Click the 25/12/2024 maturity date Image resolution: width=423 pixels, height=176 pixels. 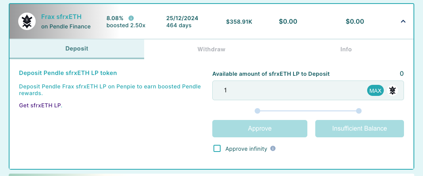(182, 18)
